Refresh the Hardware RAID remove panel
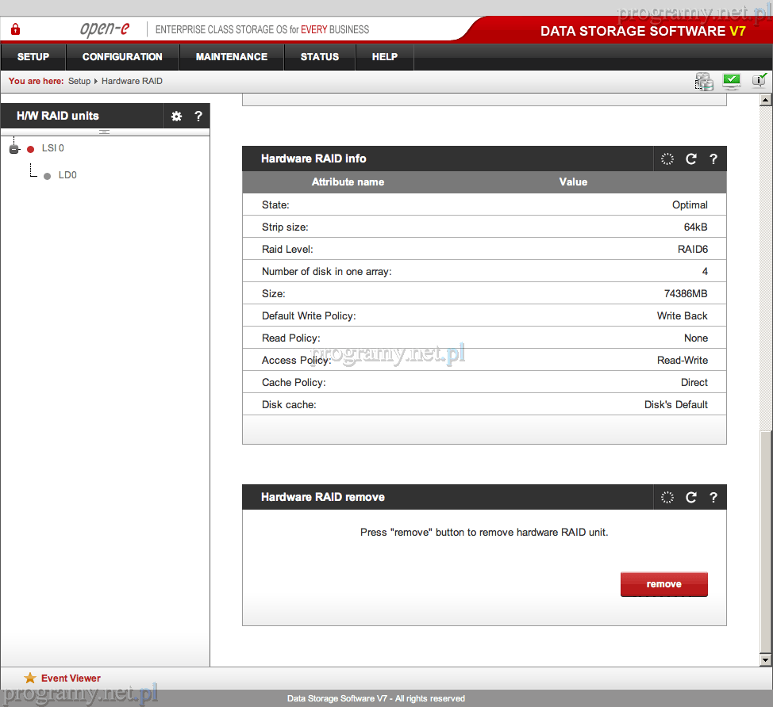This screenshot has height=707, width=773. tap(690, 498)
